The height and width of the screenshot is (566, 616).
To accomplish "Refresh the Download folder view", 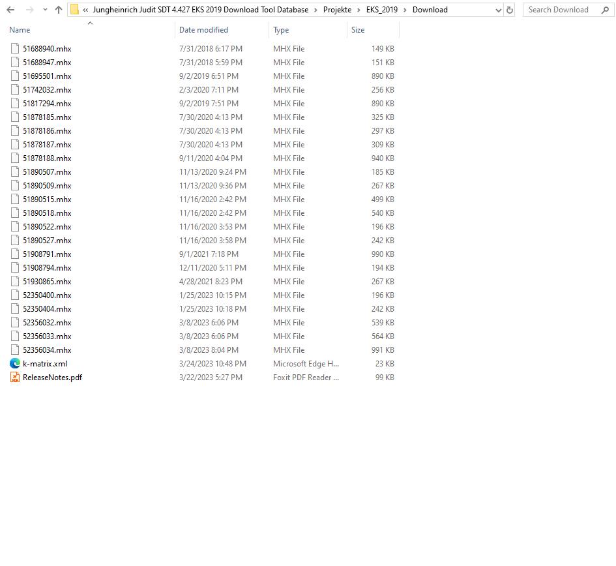I will click(x=510, y=10).
